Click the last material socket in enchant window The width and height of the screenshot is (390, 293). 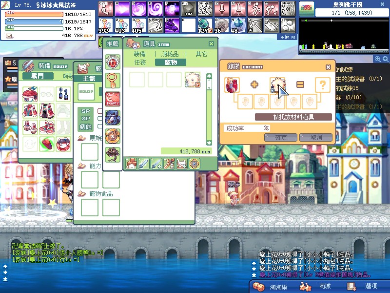point(310,102)
